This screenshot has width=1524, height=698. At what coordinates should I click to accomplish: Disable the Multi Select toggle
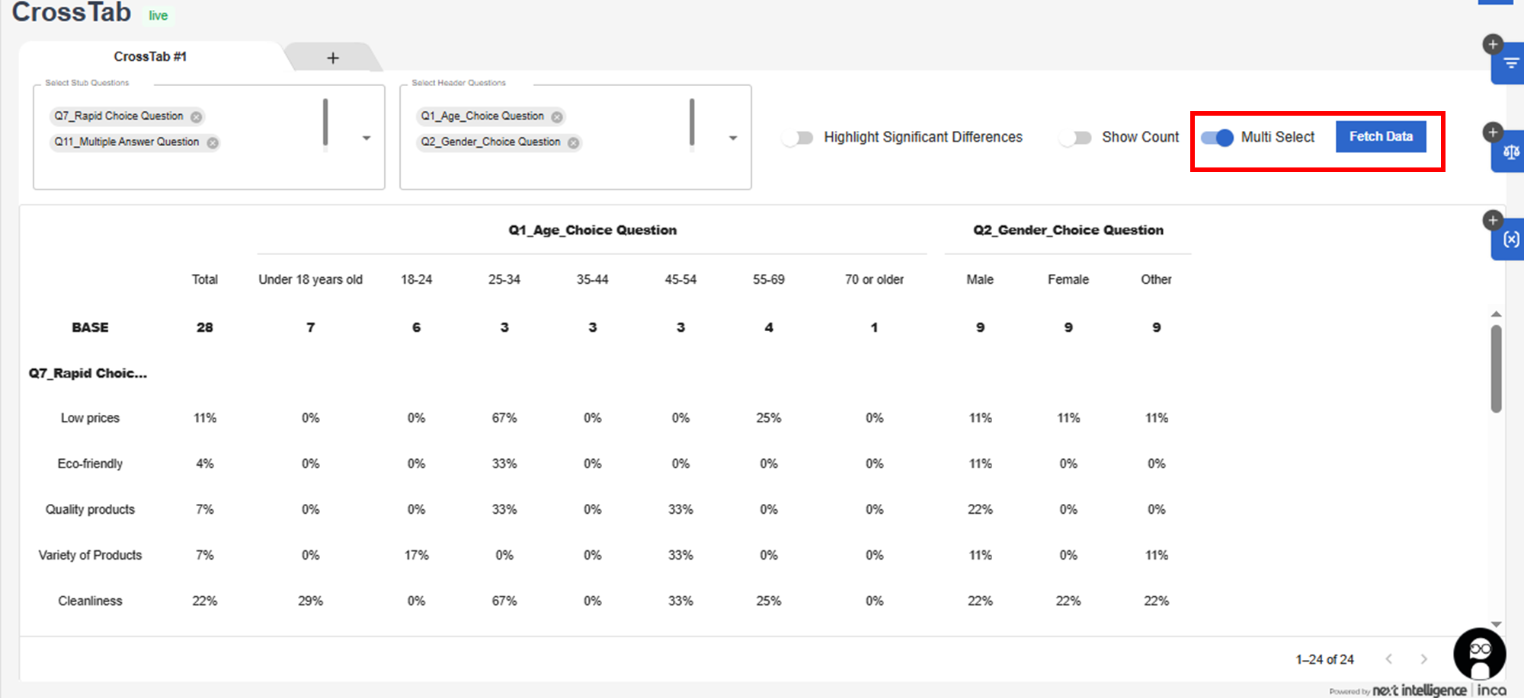pos(1217,138)
